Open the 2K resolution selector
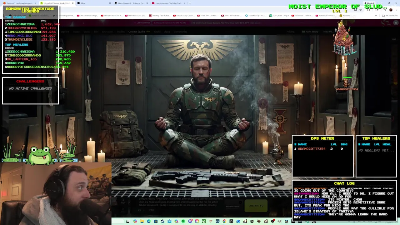Viewport: 400px width, 225px height. point(152,210)
